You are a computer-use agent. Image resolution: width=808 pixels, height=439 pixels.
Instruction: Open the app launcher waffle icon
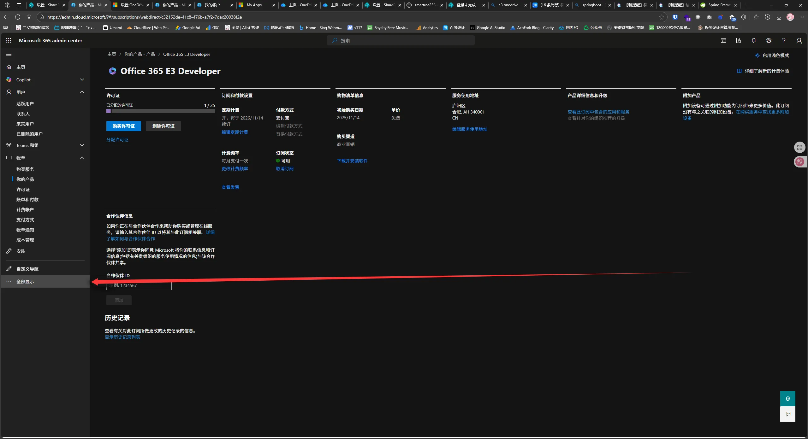[x=9, y=40]
